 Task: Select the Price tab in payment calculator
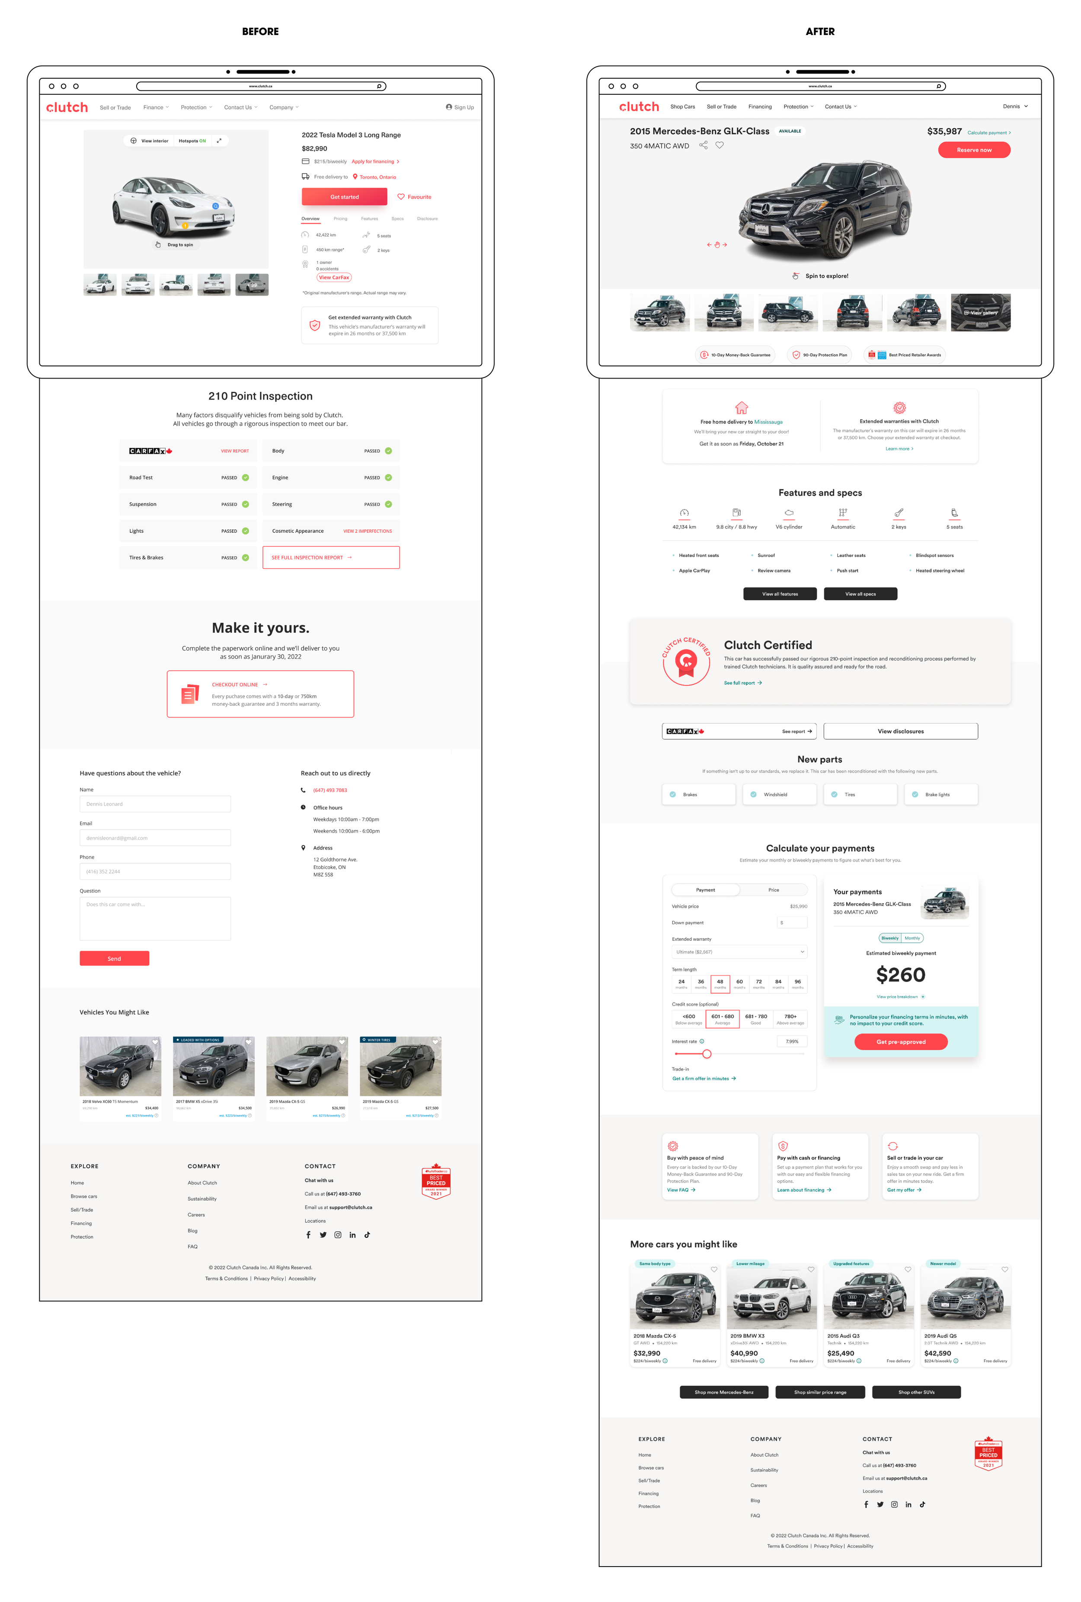click(773, 890)
